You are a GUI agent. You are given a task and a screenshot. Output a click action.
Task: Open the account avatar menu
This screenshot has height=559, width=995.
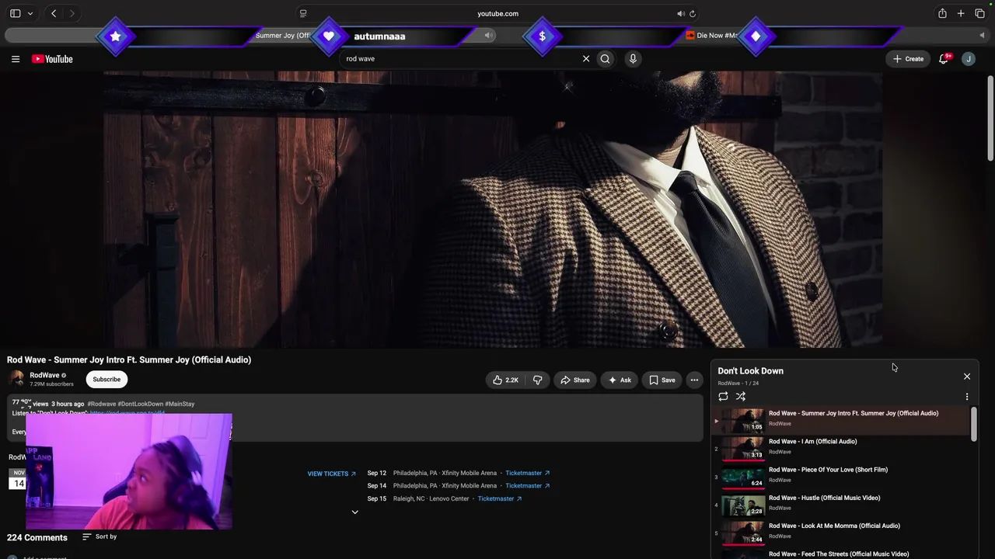[969, 59]
